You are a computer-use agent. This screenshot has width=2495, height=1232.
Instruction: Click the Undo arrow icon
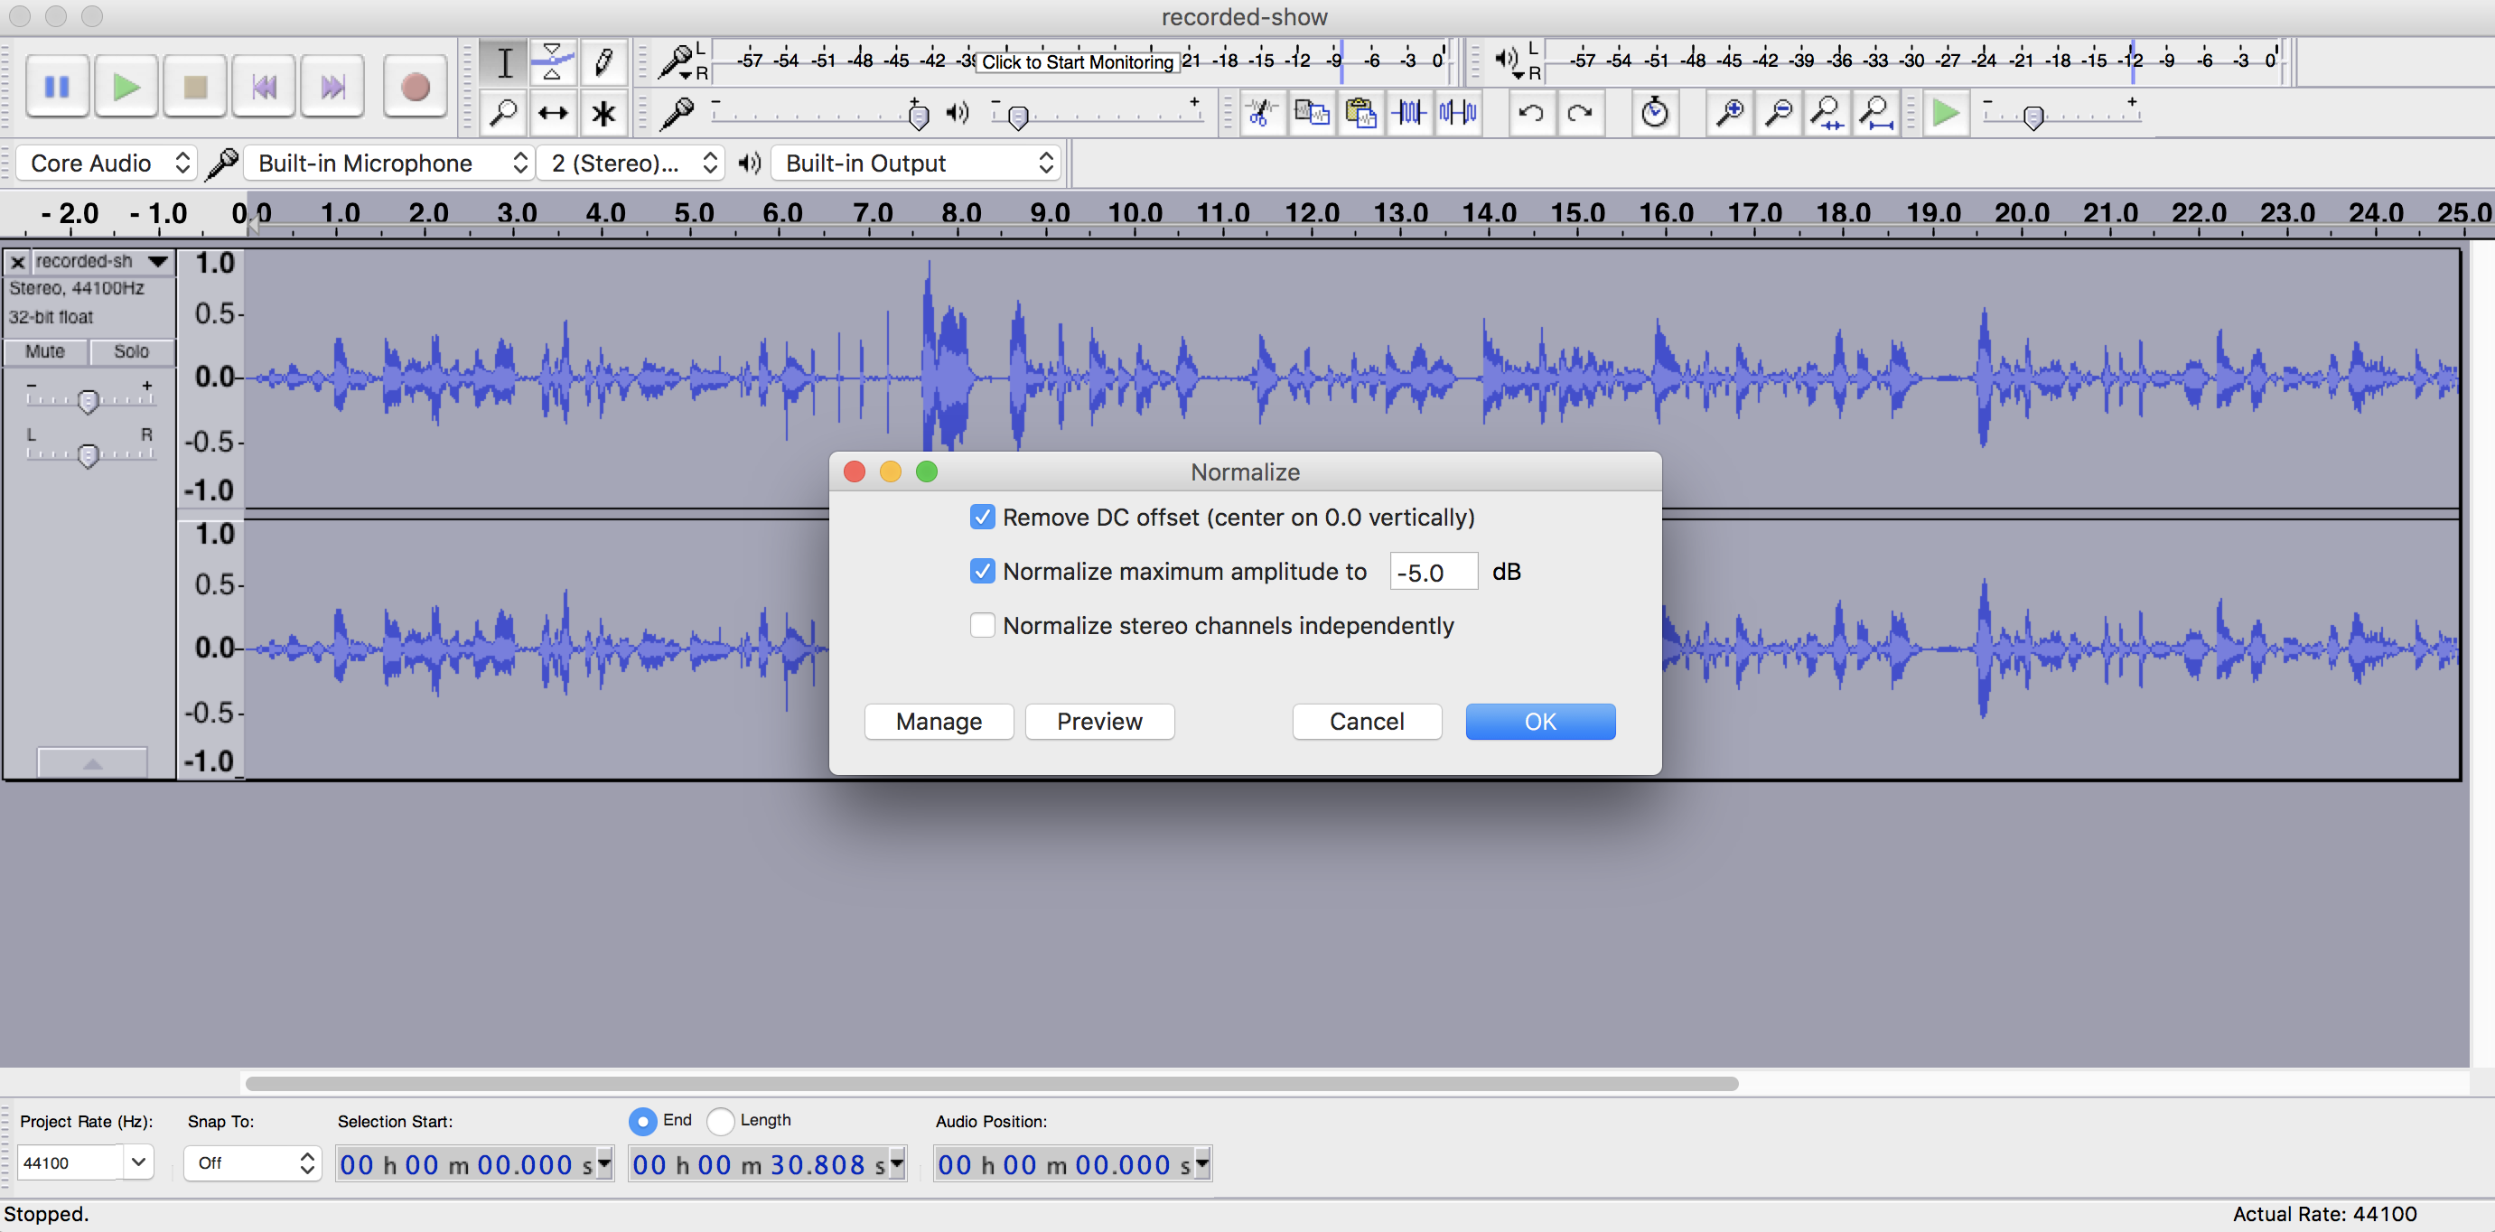[1531, 113]
